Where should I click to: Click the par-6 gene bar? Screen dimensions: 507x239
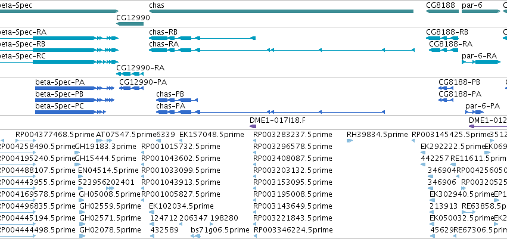point(481,12)
